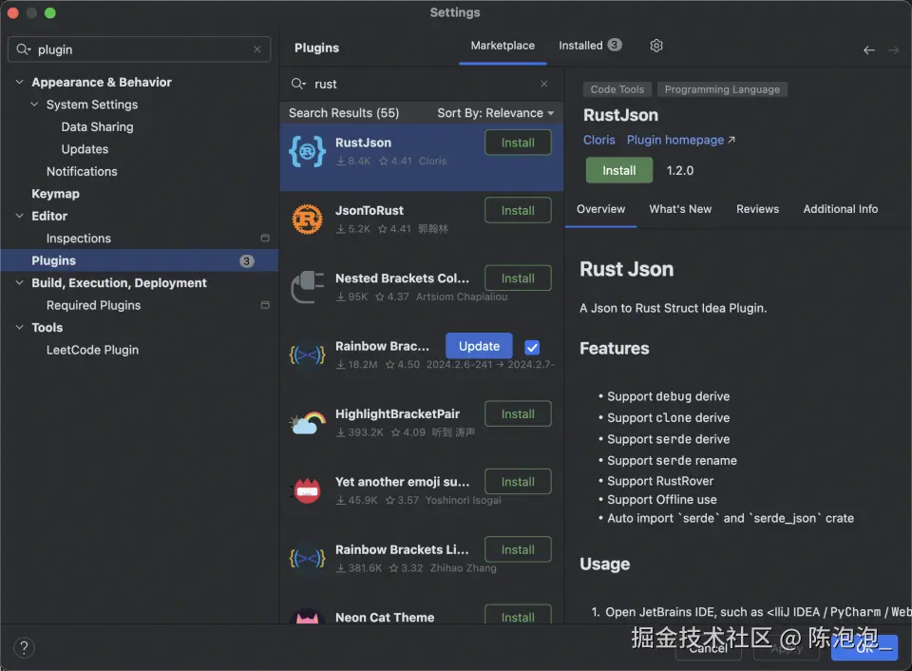Focus the settings search field
Screen dimensions: 912x671
click(139, 49)
